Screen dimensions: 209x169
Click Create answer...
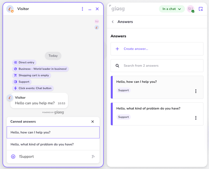point(157,49)
